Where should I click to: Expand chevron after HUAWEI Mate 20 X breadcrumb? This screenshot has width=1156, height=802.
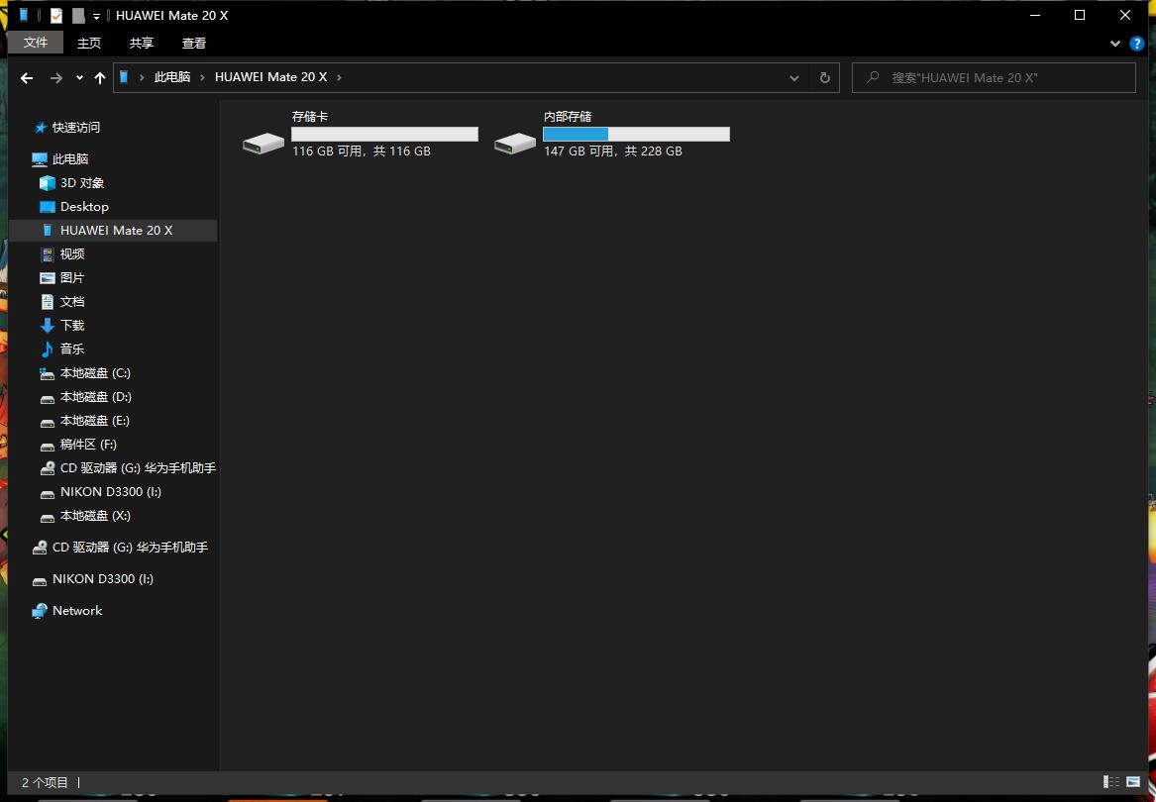(339, 77)
